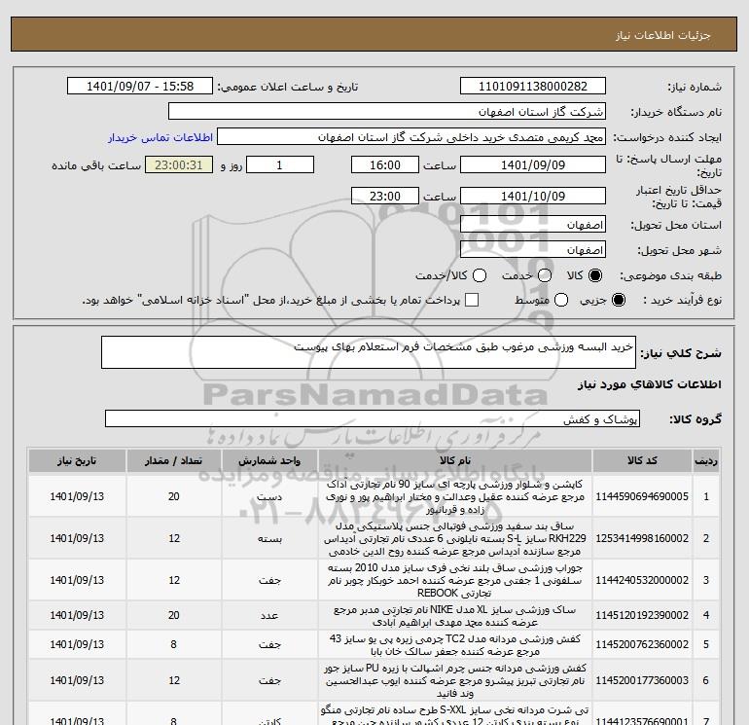The height and width of the screenshot is (725, 749).
Task: Click the جزئیات اطلاعات نیاز page header
Action: [663, 35]
